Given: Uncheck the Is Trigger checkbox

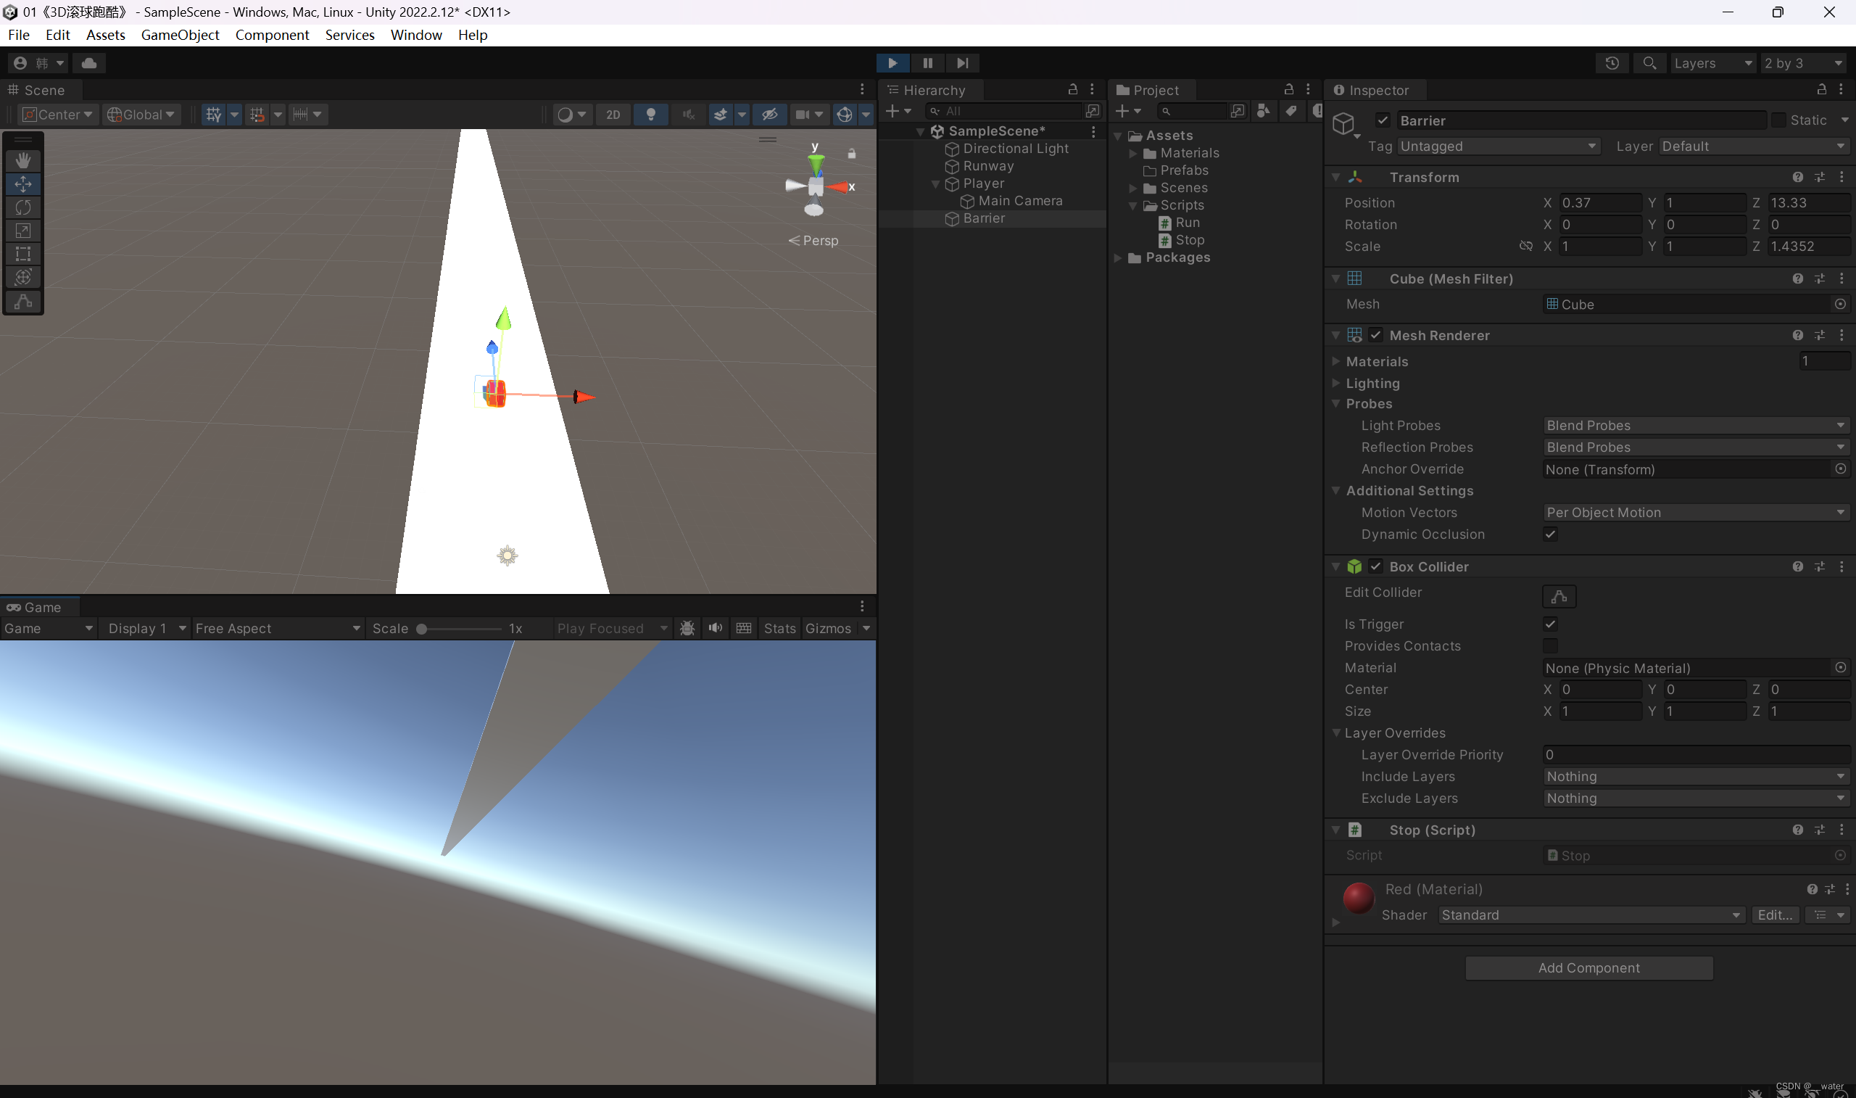Looking at the screenshot, I should [x=1550, y=624].
